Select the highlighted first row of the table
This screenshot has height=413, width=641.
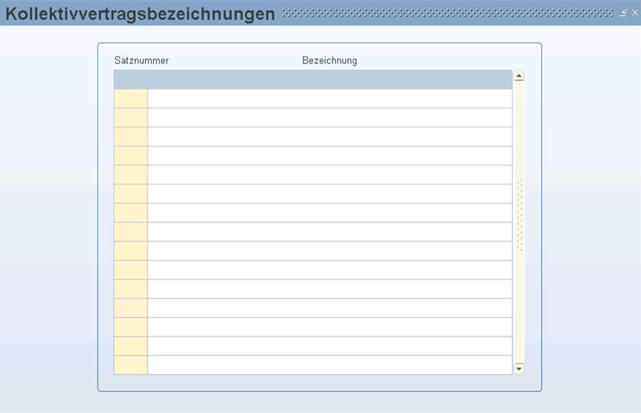pos(313,79)
